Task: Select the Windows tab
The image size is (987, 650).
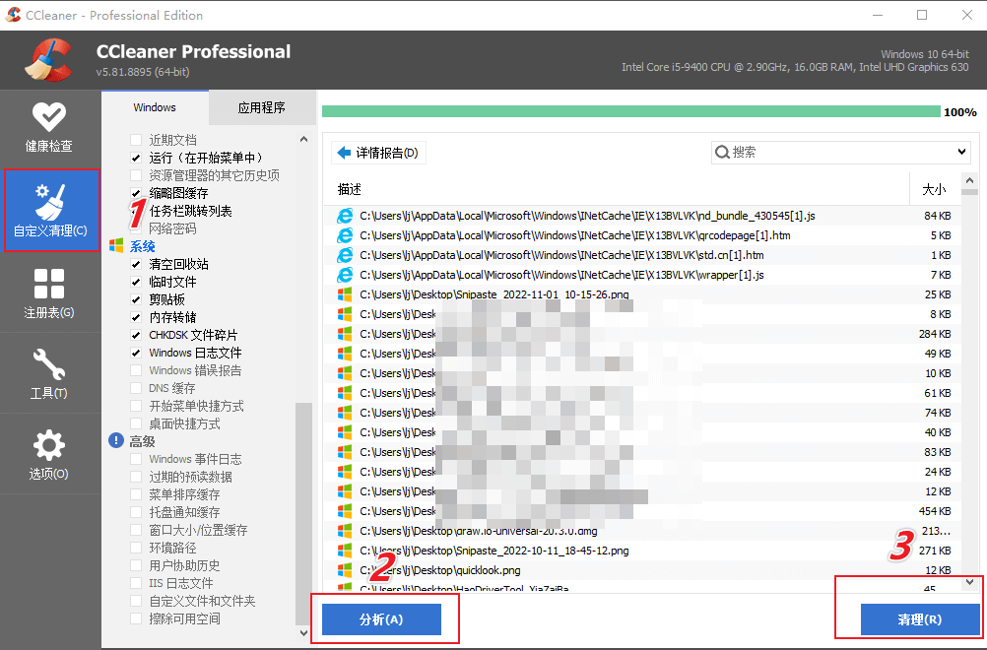Action: [x=154, y=106]
